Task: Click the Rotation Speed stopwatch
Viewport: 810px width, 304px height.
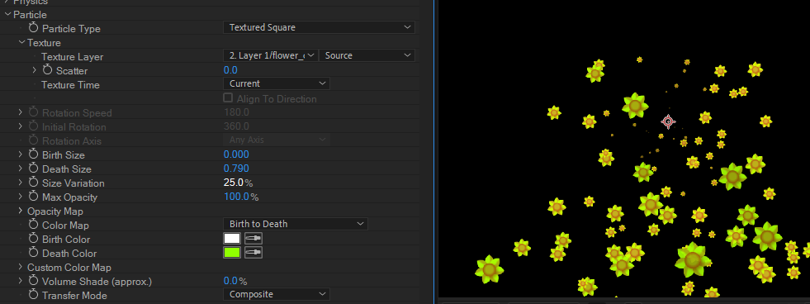Action: click(34, 112)
